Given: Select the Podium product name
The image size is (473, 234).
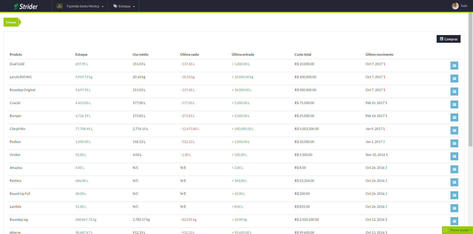Looking at the screenshot, I should 15,142.
